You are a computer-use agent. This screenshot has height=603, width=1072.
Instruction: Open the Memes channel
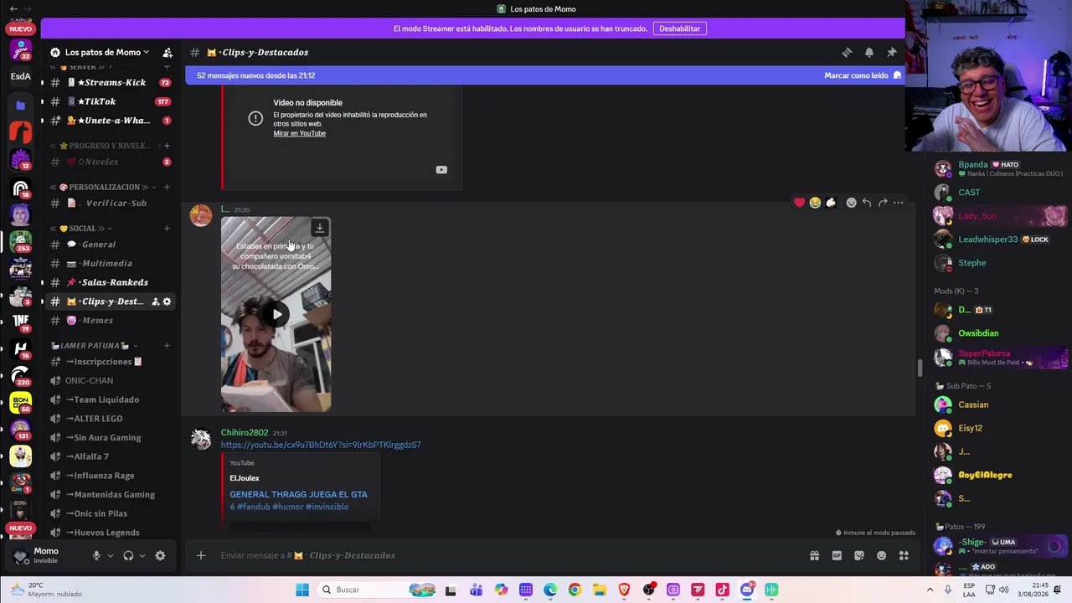[x=110, y=321]
